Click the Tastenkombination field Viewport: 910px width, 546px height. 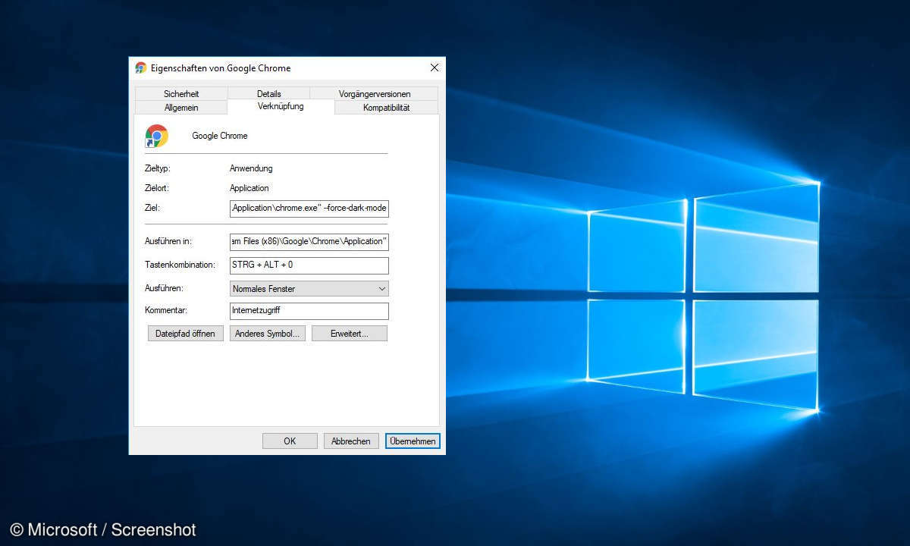click(309, 265)
